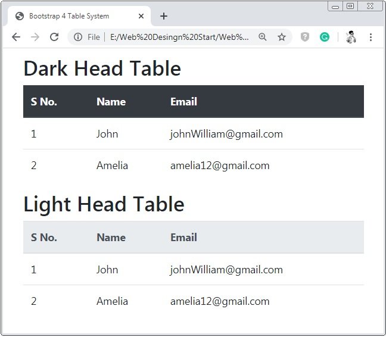Reload the page with the refresh icon
Screen dimensions: 386x337
click(x=54, y=37)
